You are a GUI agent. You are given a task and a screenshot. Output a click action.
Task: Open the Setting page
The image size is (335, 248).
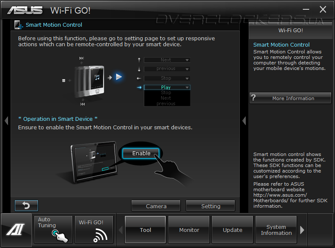pyautogui.click(x=211, y=206)
